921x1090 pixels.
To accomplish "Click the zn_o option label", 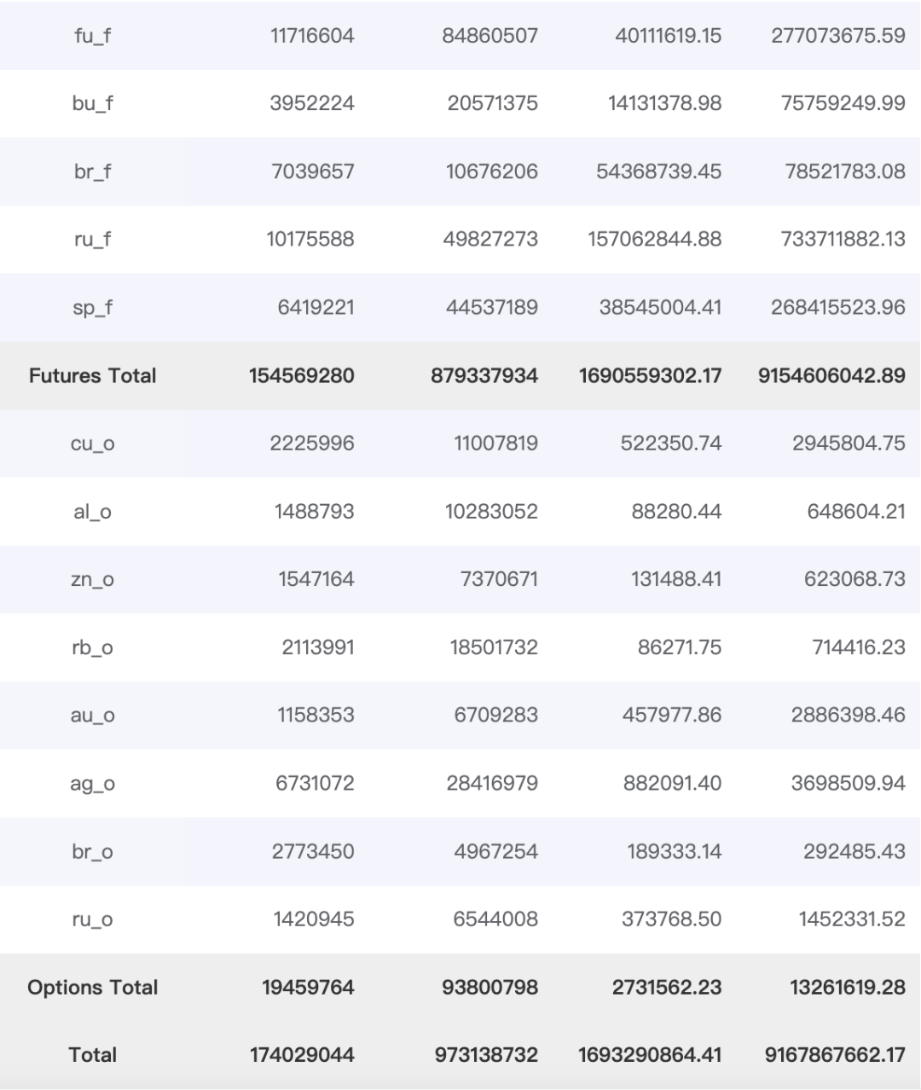I will click(92, 580).
